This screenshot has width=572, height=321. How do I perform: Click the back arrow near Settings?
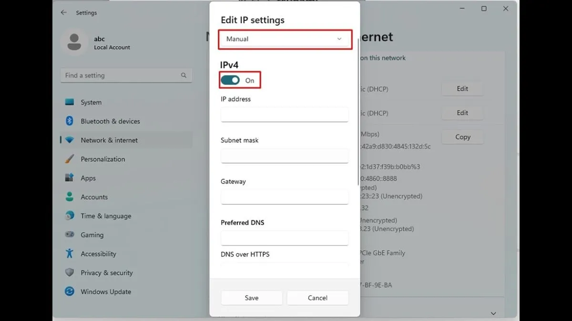tap(63, 12)
